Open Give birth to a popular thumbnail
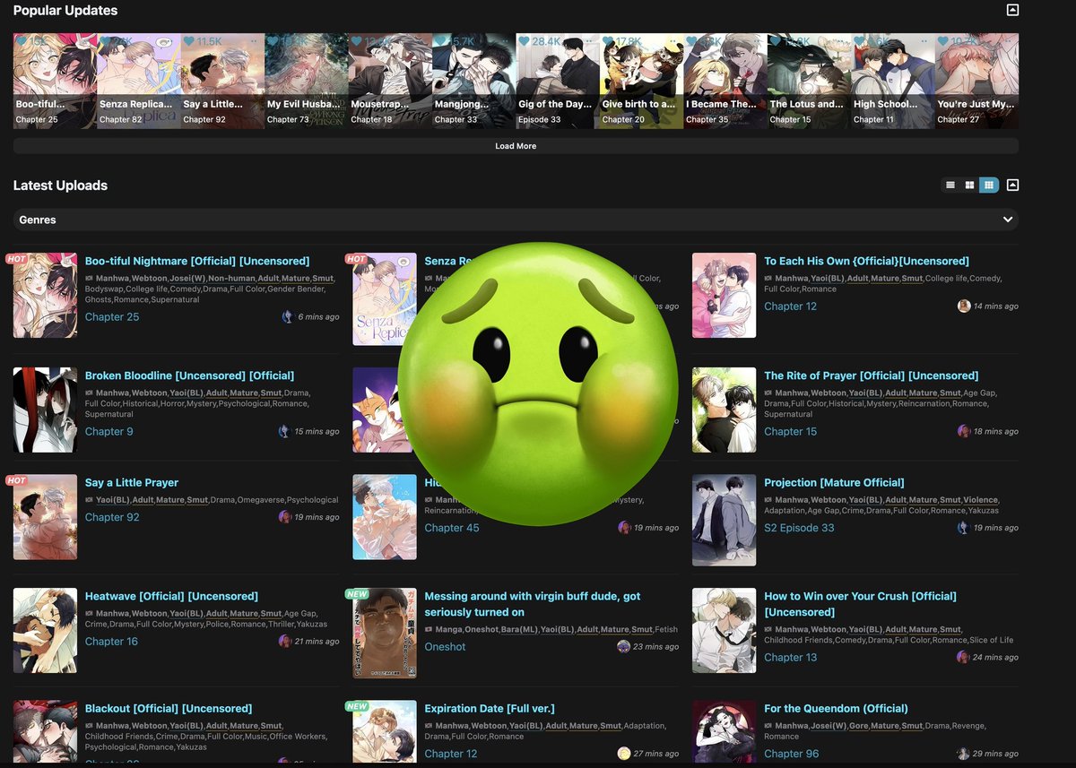1076x768 pixels. tap(641, 81)
